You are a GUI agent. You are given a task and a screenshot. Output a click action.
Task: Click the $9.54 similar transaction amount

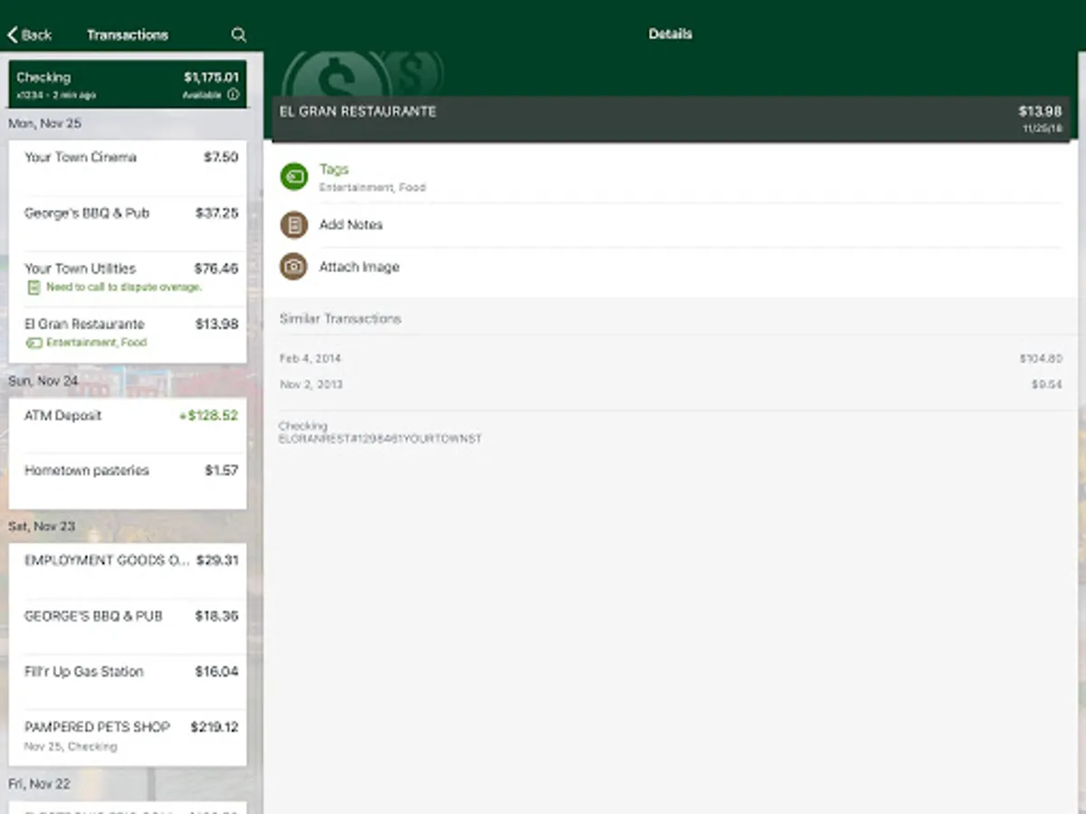tap(1047, 384)
